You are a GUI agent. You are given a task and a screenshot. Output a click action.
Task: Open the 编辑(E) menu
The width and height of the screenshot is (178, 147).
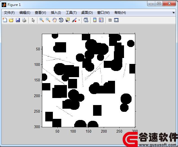(25, 12)
